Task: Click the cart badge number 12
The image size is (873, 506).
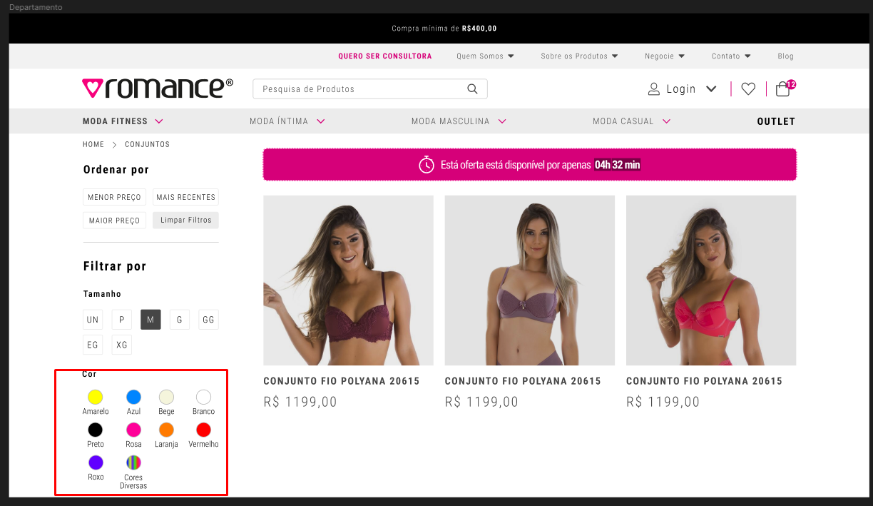Action: tap(791, 84)
